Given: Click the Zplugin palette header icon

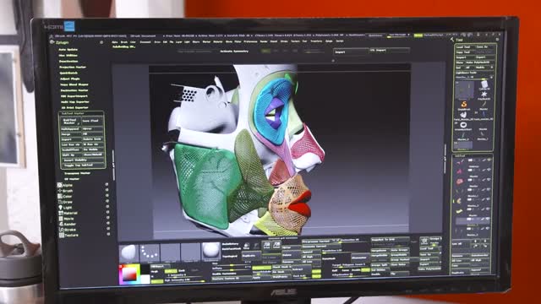Looking at the screenshot, I should [52, 42].
